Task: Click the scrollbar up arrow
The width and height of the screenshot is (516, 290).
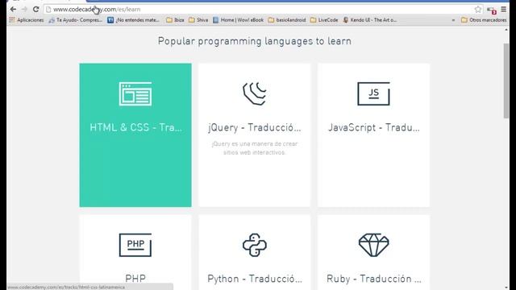Action: coord(506,30)
